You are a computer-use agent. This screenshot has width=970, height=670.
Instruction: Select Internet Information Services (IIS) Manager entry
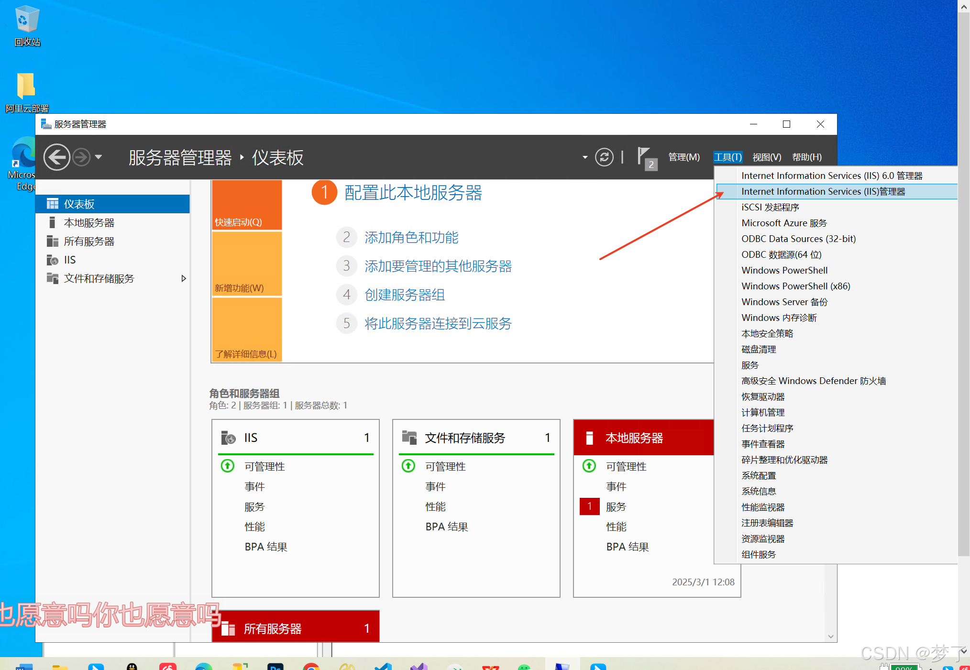(x=823, y=191)
